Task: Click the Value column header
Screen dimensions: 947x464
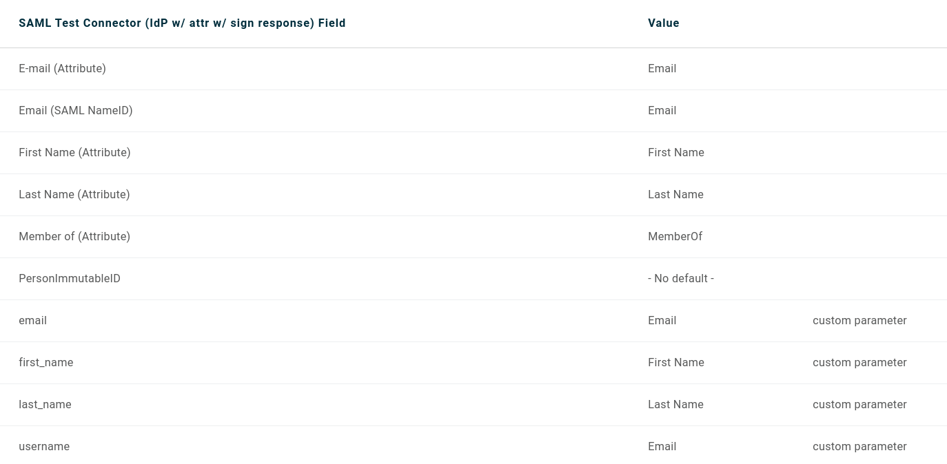Action: pos(664,23)
